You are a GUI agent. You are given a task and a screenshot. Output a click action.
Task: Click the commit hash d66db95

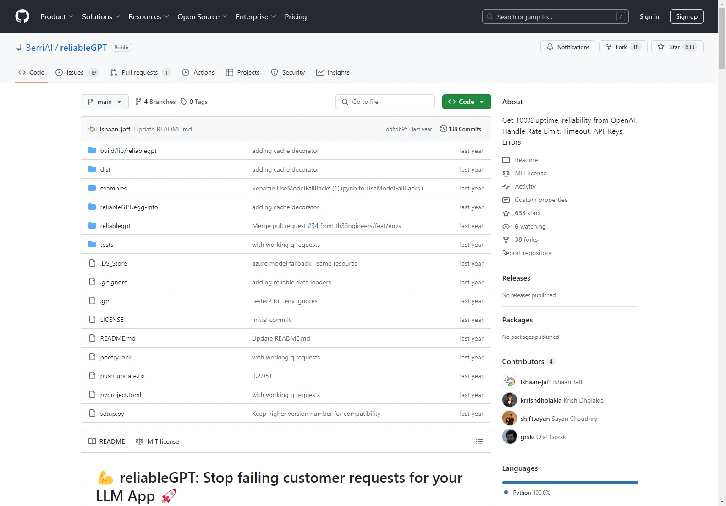coord(396,129)
